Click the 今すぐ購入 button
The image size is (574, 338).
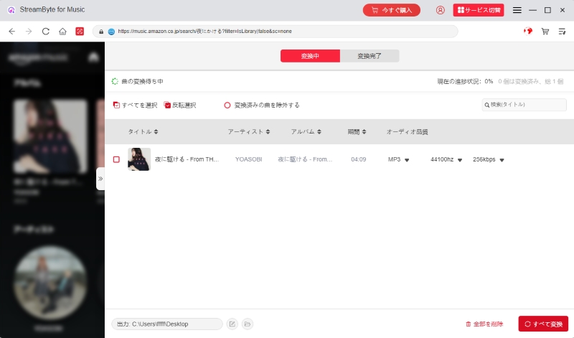391,10
